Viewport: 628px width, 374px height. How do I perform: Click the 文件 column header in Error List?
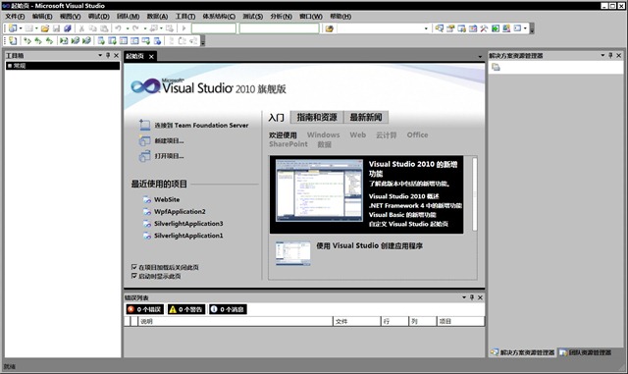point(356,321)
